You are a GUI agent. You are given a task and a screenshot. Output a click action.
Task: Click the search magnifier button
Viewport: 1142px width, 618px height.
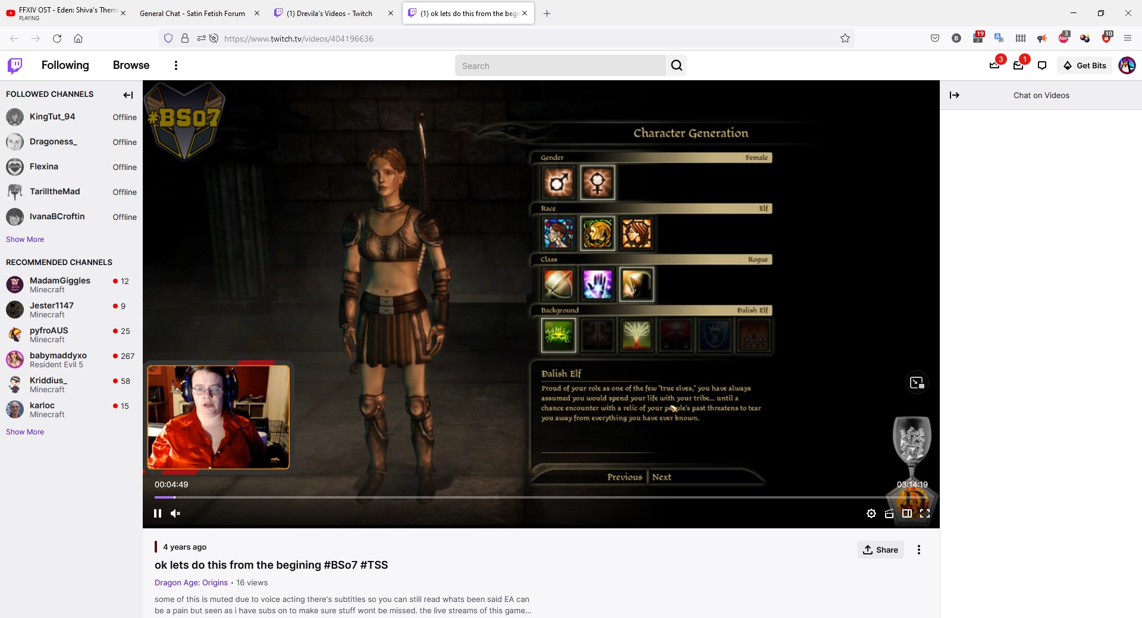tap(676, 65)
